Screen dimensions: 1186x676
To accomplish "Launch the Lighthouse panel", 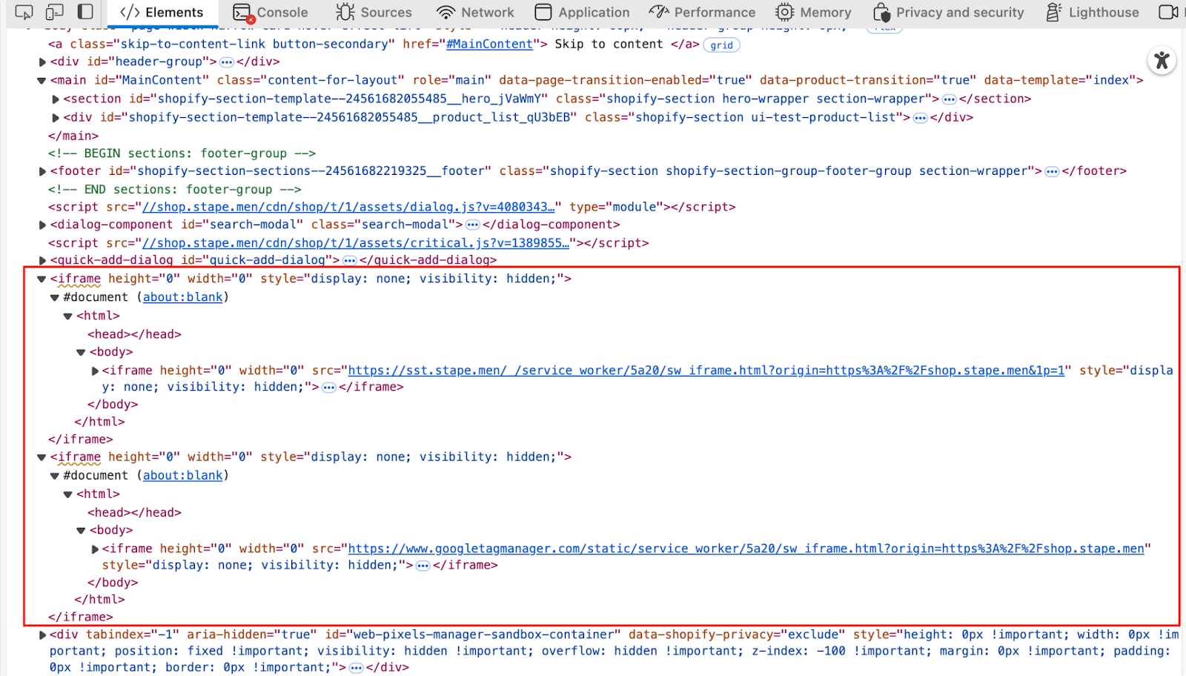I will point(1092,13).
